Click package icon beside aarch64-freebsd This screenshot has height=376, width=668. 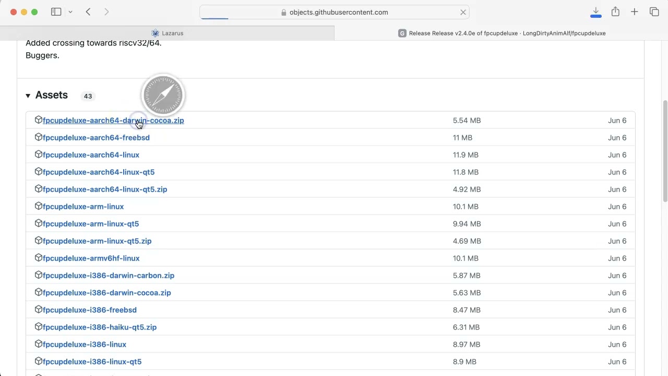pos(38,137)
